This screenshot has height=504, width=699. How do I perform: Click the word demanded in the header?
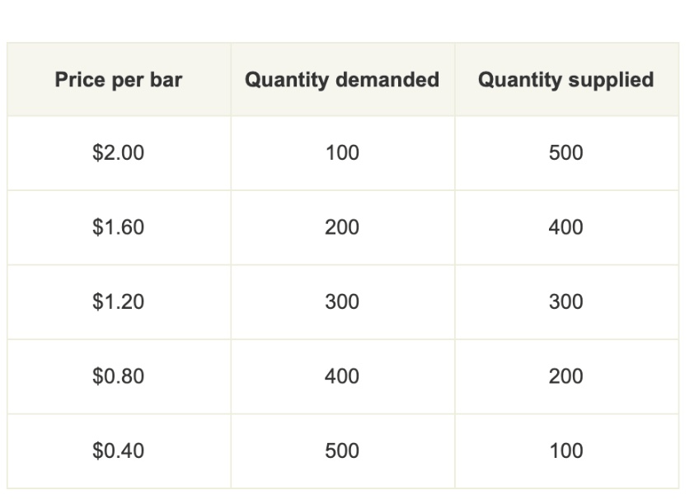coord(387,80)
